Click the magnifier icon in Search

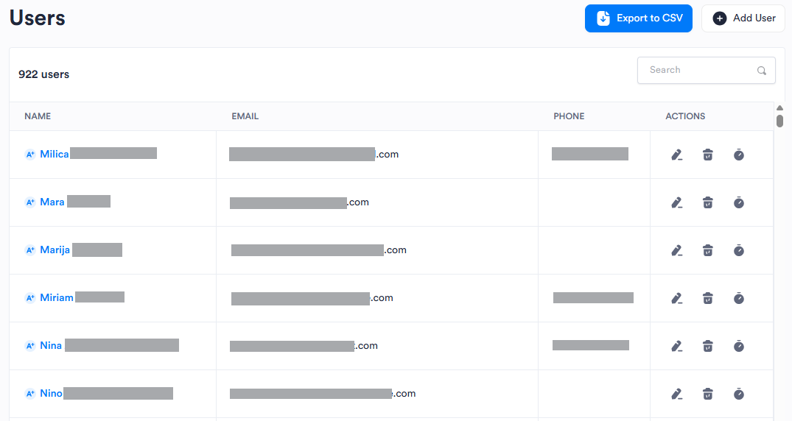tap(762, 71)
